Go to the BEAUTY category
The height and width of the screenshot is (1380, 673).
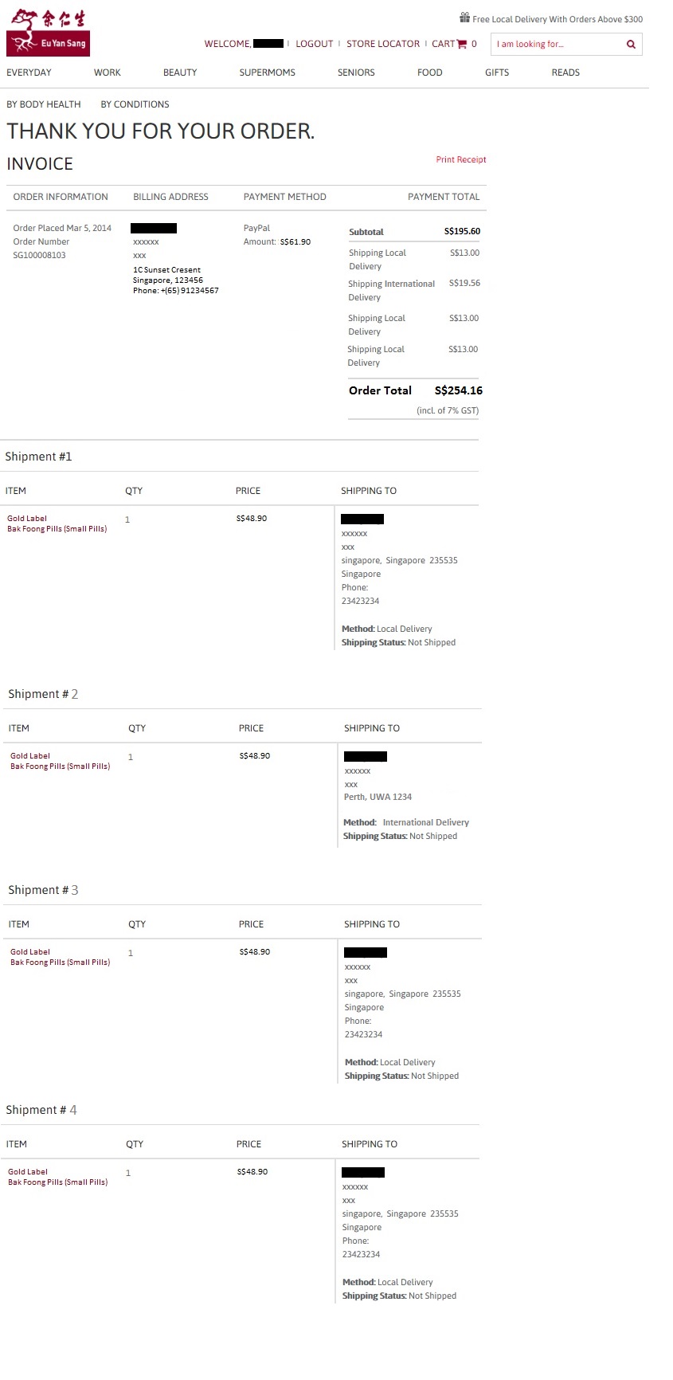click(x=180, y=73)
